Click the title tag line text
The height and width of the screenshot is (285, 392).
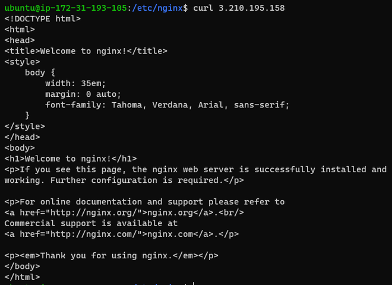[x=86, y=51]
